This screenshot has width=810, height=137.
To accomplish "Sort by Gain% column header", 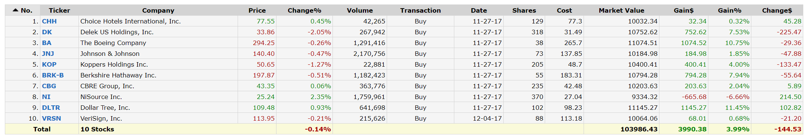I will tap(730, 10).
